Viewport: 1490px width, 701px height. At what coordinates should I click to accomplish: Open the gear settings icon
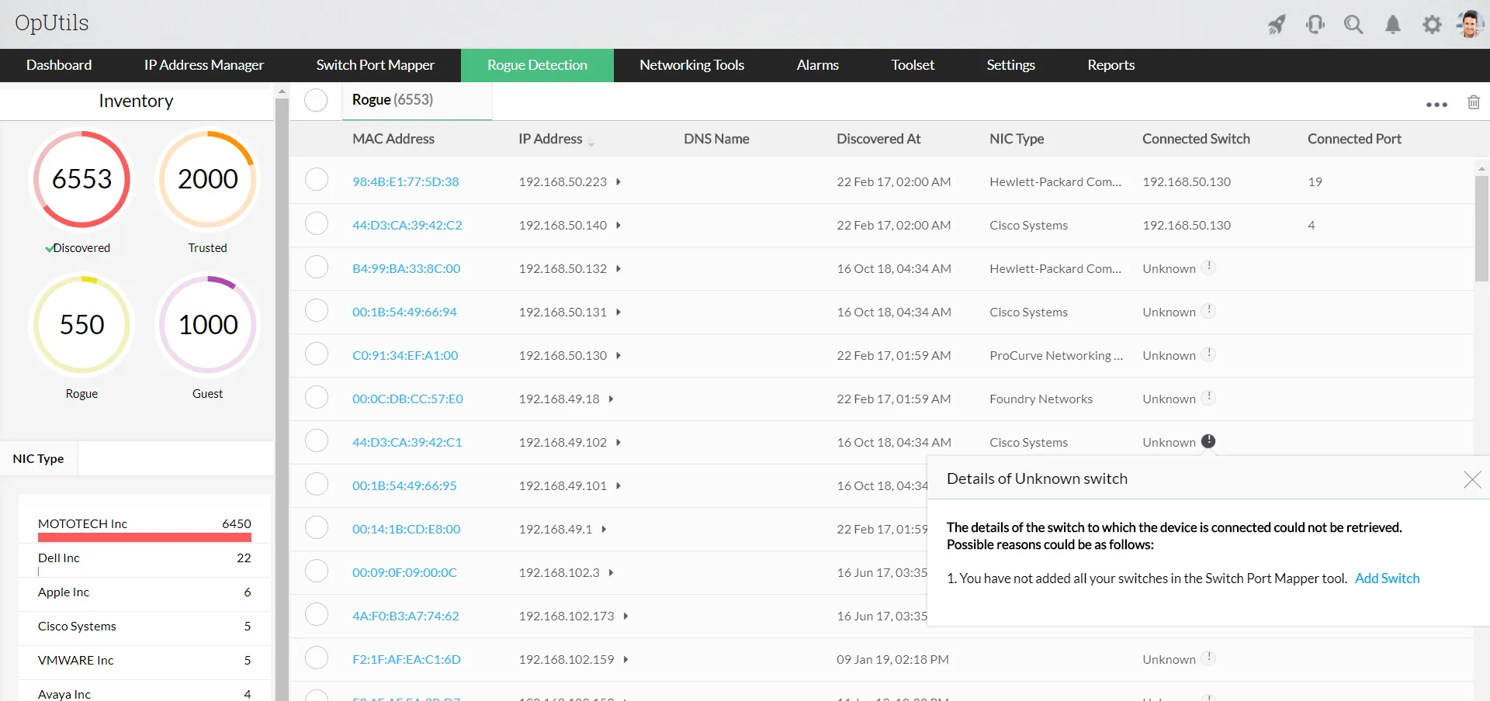1432,25
